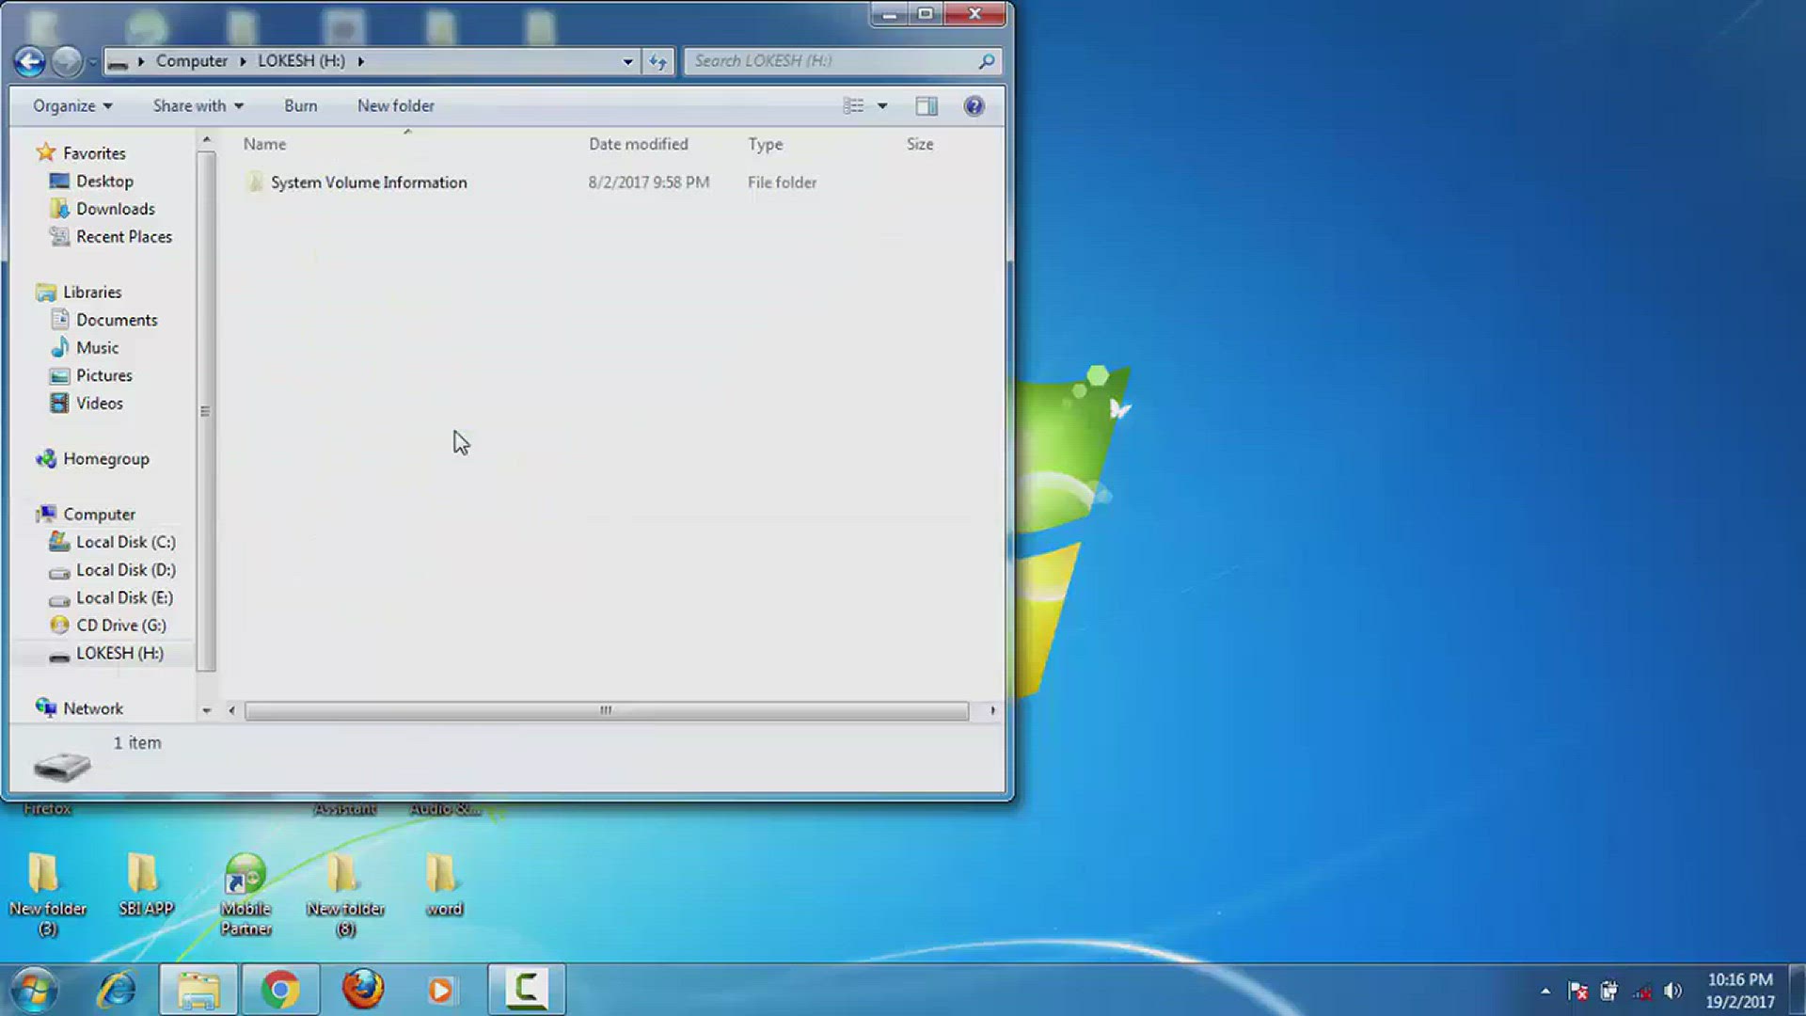Open the Change your view dropdown arrow

click(881, 105)
